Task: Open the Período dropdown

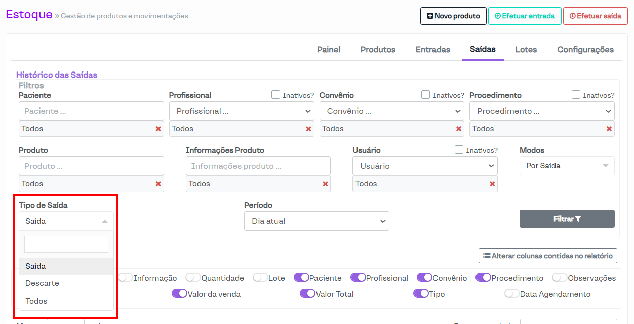Action: click(x=316, y=221)
